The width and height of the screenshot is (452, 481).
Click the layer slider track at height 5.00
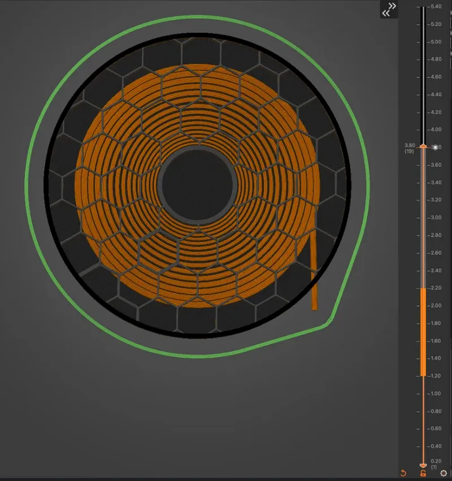coord(423,42)
